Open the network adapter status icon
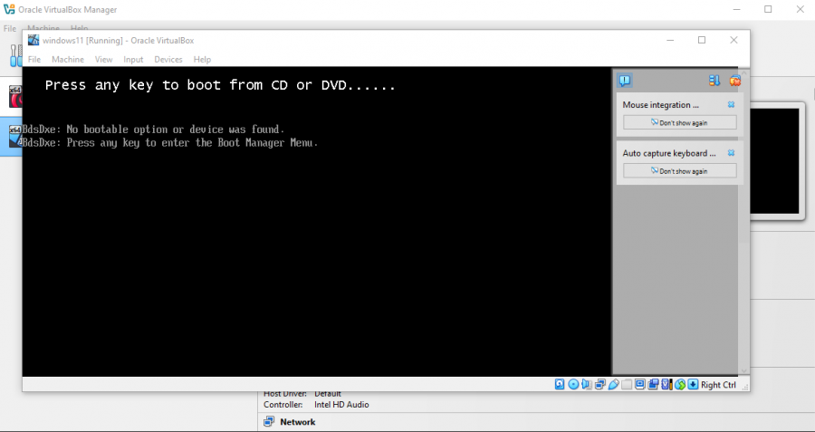 click(x=599, y=384)
